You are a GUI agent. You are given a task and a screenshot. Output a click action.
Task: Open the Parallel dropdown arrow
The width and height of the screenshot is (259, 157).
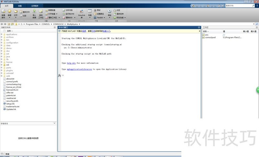click(104, 17)
